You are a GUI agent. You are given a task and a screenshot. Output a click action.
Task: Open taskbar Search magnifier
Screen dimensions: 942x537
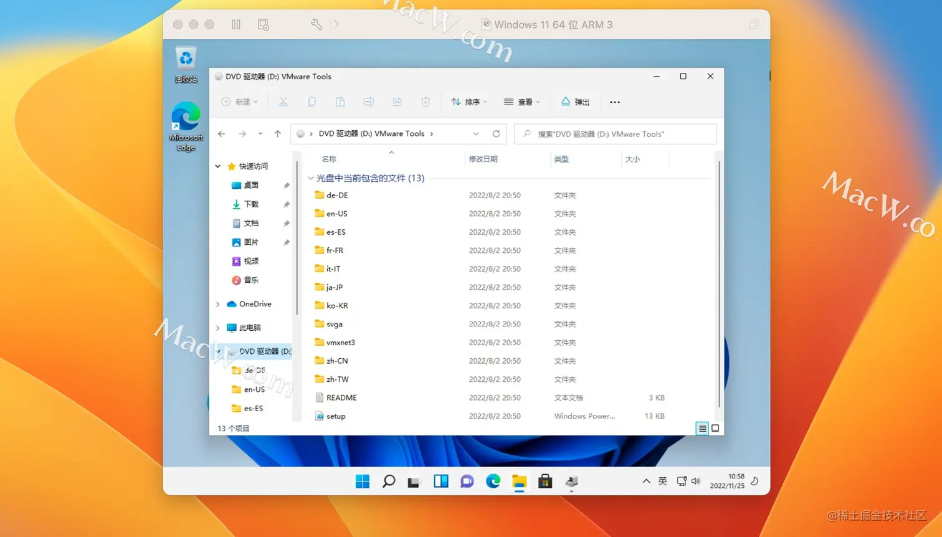[389, 481]
